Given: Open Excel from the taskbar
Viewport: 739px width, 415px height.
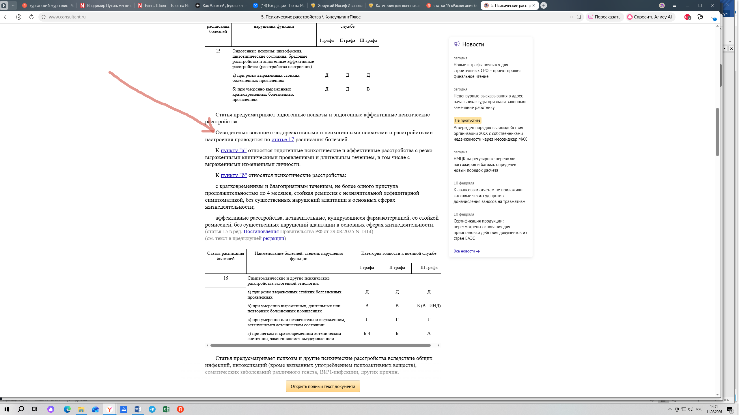Looking at the screenshot, I should (x=166, y=409).
